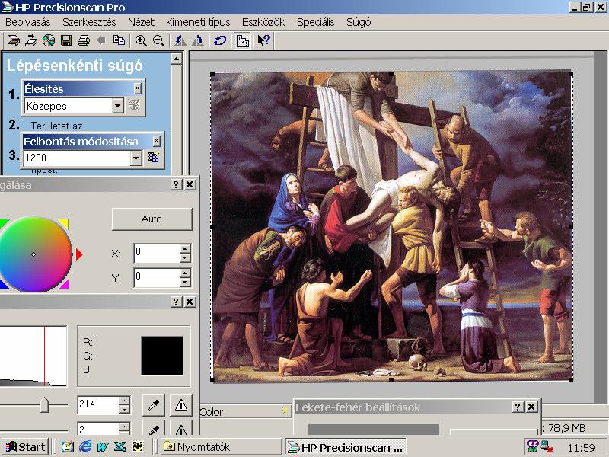The width and height of the screenshot is (609, 457).
Task: Click the blue circular reset arrow icon
Action: [220, 40]
